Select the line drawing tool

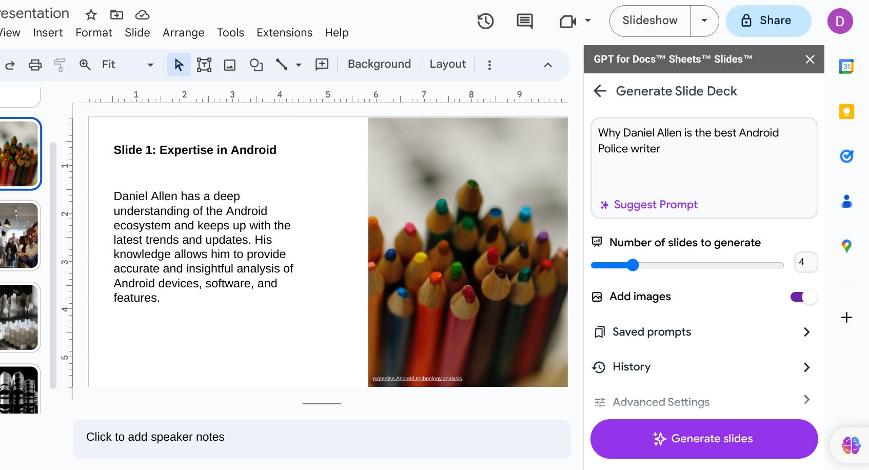point(281,65)
